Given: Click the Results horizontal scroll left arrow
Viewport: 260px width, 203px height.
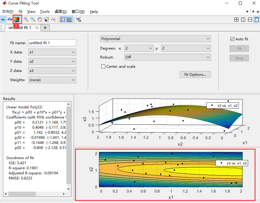Looking at the screenshot, I should click(x=6, y=194).
